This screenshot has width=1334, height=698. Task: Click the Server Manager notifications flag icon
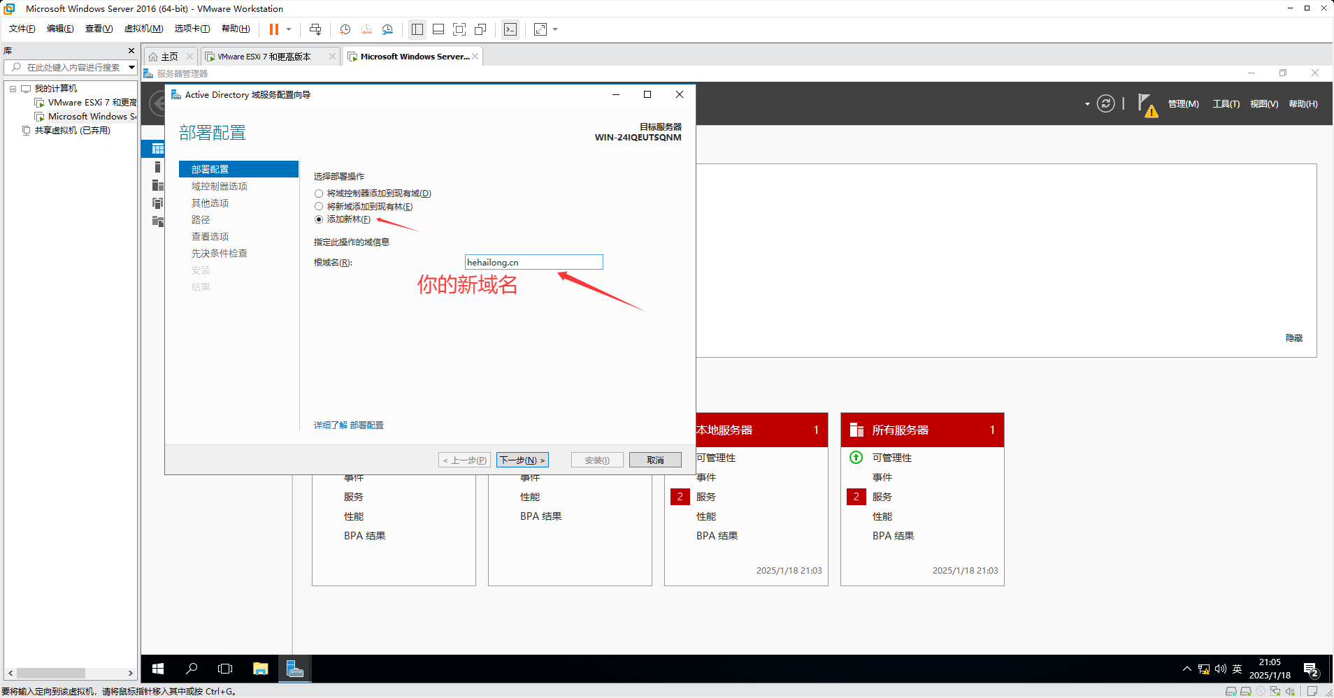(x=1145, y=104)
